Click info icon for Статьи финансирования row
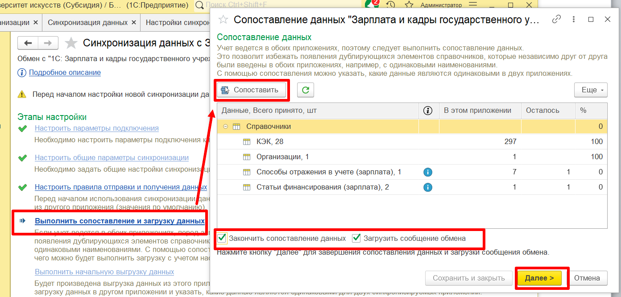Screen dimensions: 621x297 click(x=428, y=187)
